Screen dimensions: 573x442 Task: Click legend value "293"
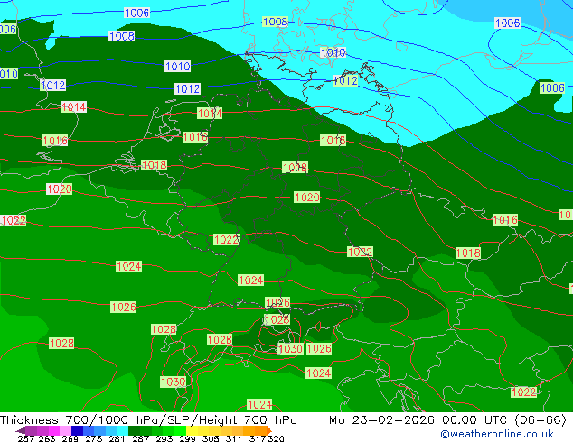164,438
